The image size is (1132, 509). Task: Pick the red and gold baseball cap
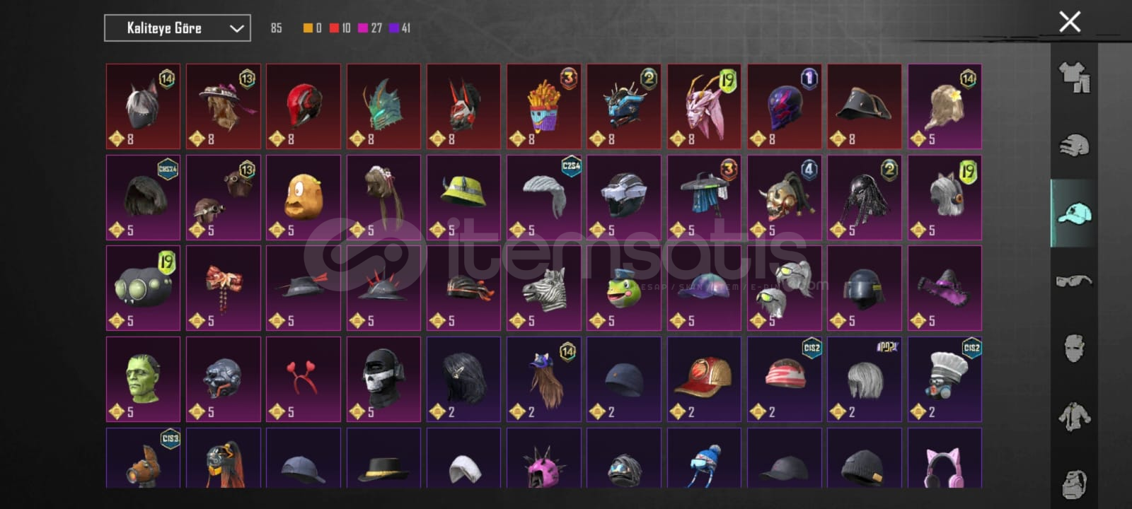coord(704,380)
